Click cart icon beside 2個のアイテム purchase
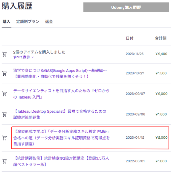This screenshot has height=173, width=172. [5, 54]
